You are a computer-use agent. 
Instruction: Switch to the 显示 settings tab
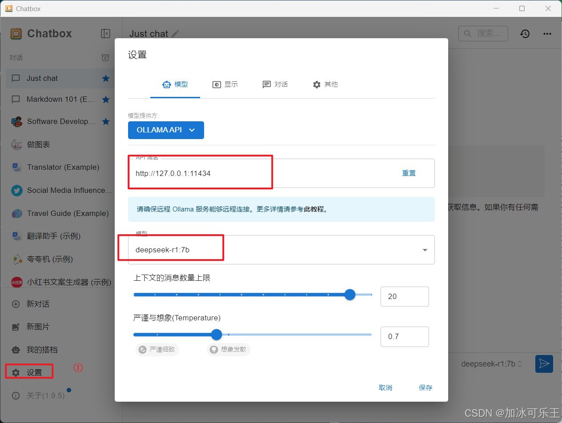(x=225, y=84)
